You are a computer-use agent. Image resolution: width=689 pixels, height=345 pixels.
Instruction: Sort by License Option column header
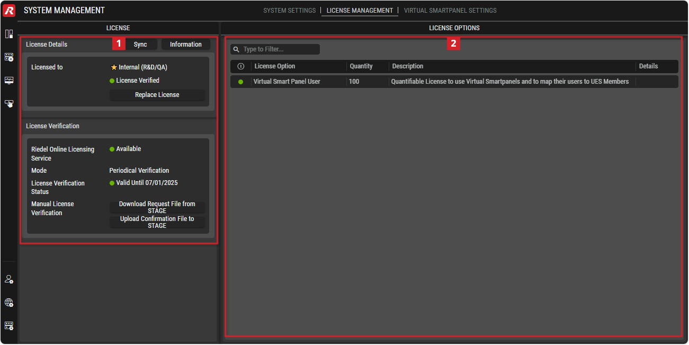click(x=275, y=66)
